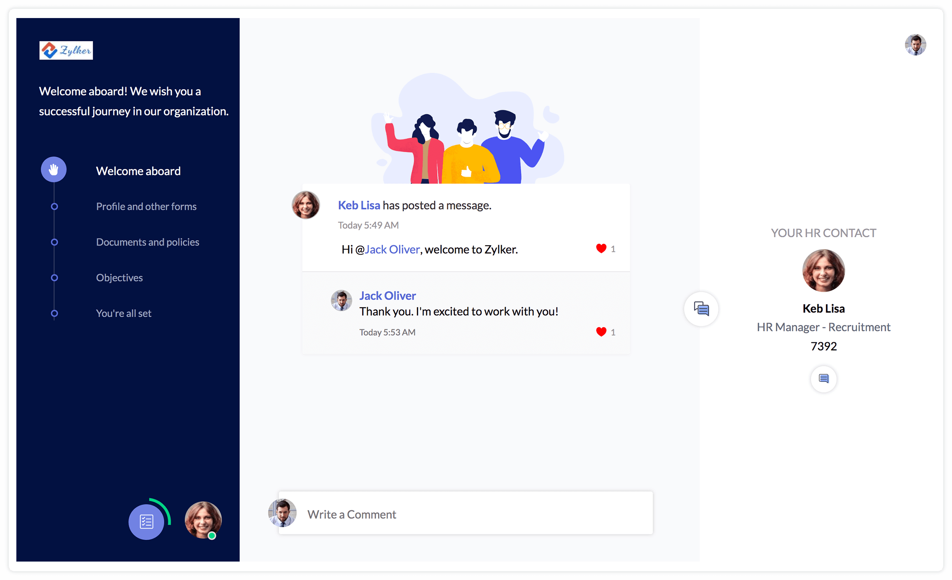The height and width of the screenshot is (580, 952).
Task: Toggle the 'Welcome aboard' step indicator
Action: click(54, 170)
